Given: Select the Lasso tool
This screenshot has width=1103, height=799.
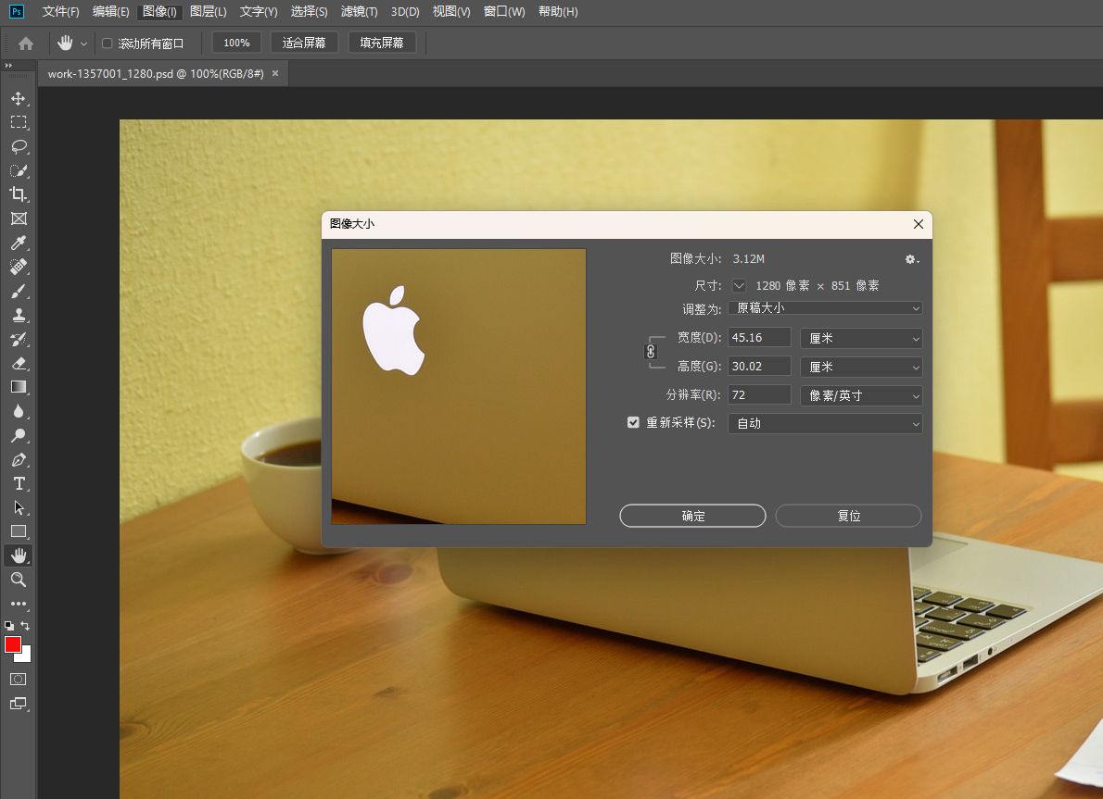Looking at the screenshot, I should pyautogui.click(x=19, y=146).
